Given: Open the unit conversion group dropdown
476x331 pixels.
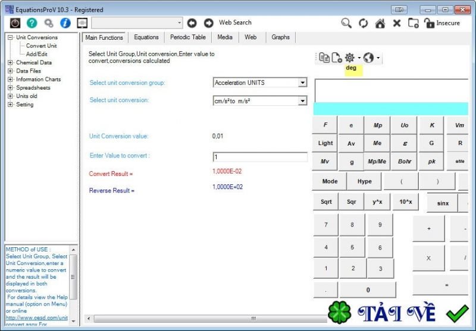Looking at the screenshot, I should tap(302, 83).
